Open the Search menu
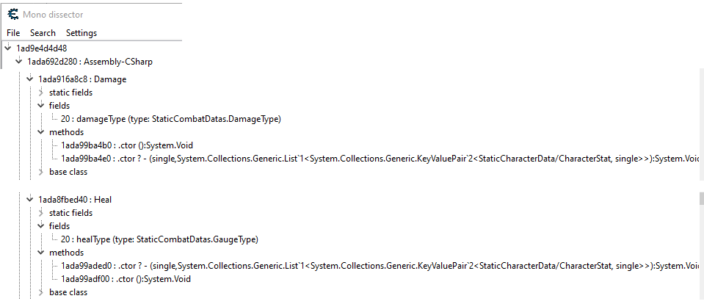 [x=43, y=33]
